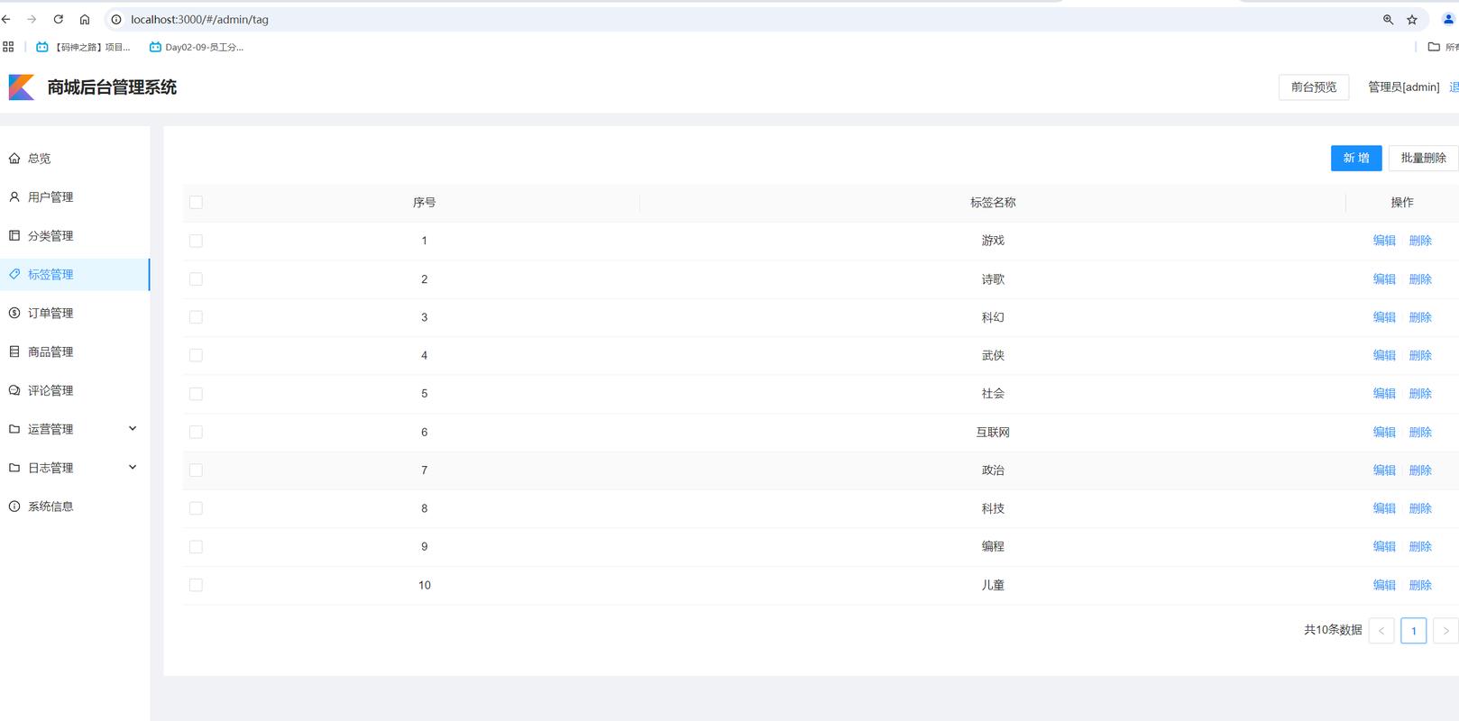Image resolution: width=1459 pixels, height=721 pixels.
Task: Click the browser back arrow
Action: tap(5, 19)
